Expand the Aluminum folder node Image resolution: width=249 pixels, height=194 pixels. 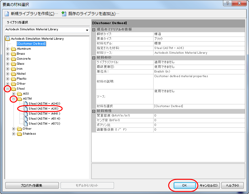pos(8,49)
